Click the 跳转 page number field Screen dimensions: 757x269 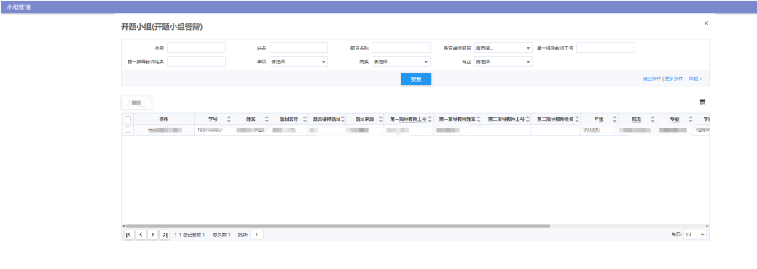click(x=257, y=235)
